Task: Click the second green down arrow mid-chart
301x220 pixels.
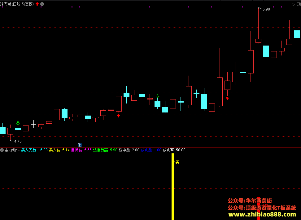Action: (157, 96)
